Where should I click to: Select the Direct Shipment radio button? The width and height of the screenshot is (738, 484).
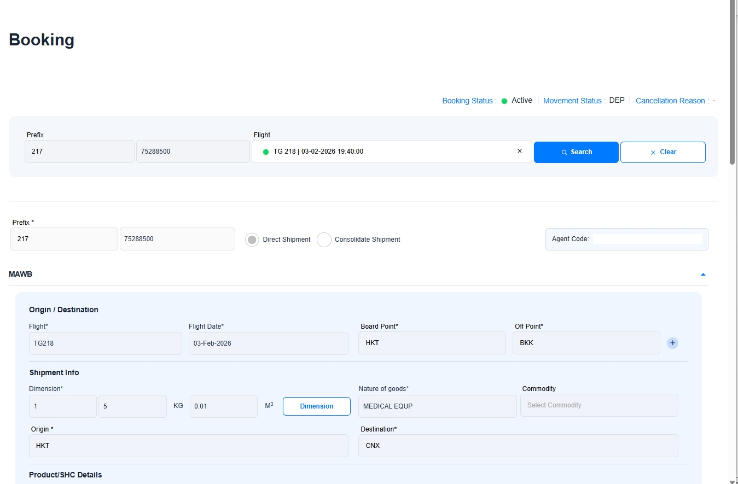(252, 240)
